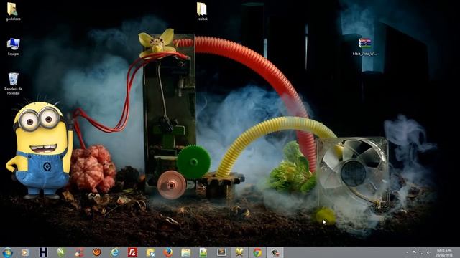This screenshot has height=258, width=460.
Task: Open the taskbar clock and date
Action: click(x=444, y=252)
